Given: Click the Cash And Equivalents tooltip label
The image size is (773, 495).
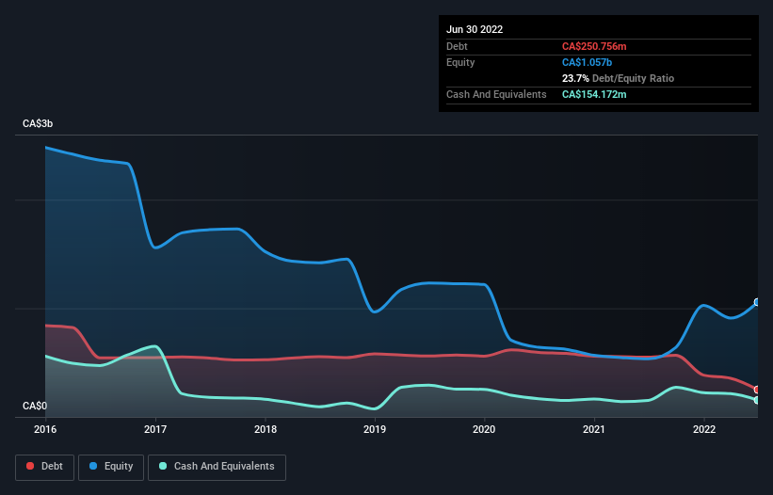Looking at the screenshot, I should click(496, 94).
